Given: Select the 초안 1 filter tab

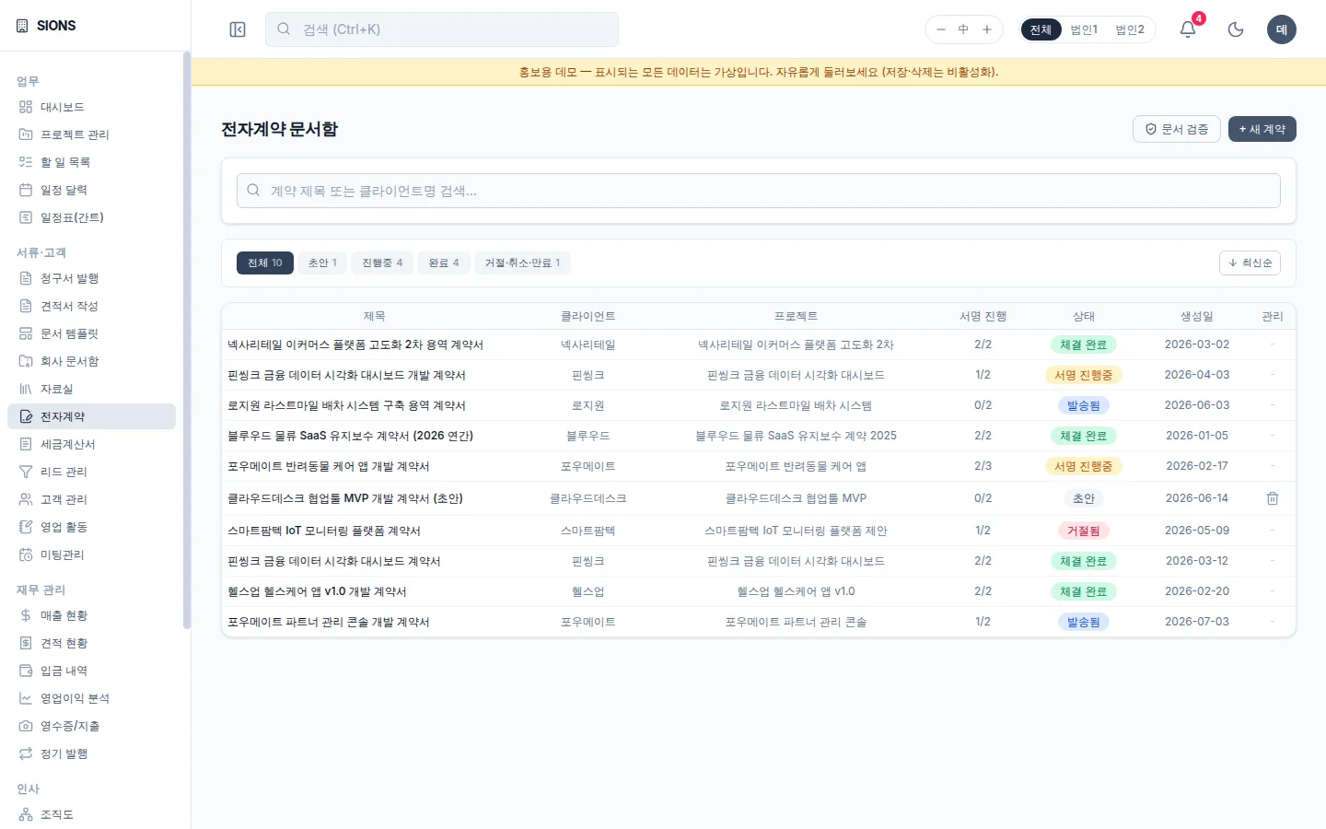Looking at the screenshot, I should (x=322, y=263).
